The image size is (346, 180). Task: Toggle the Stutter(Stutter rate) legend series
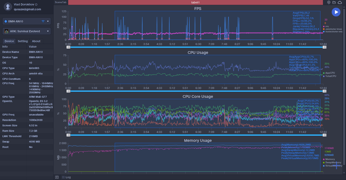click(x=333, y=32)
